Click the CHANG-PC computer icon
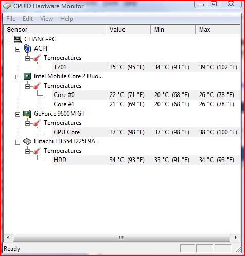Viewport: 245px width, 256px height. click(x=17, y=39)
